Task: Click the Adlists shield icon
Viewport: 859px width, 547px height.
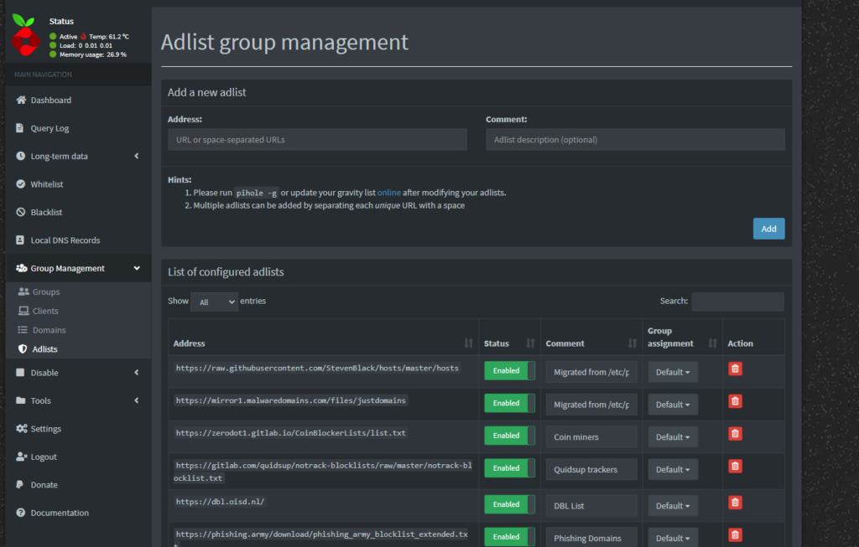Action: pos(23,349)
